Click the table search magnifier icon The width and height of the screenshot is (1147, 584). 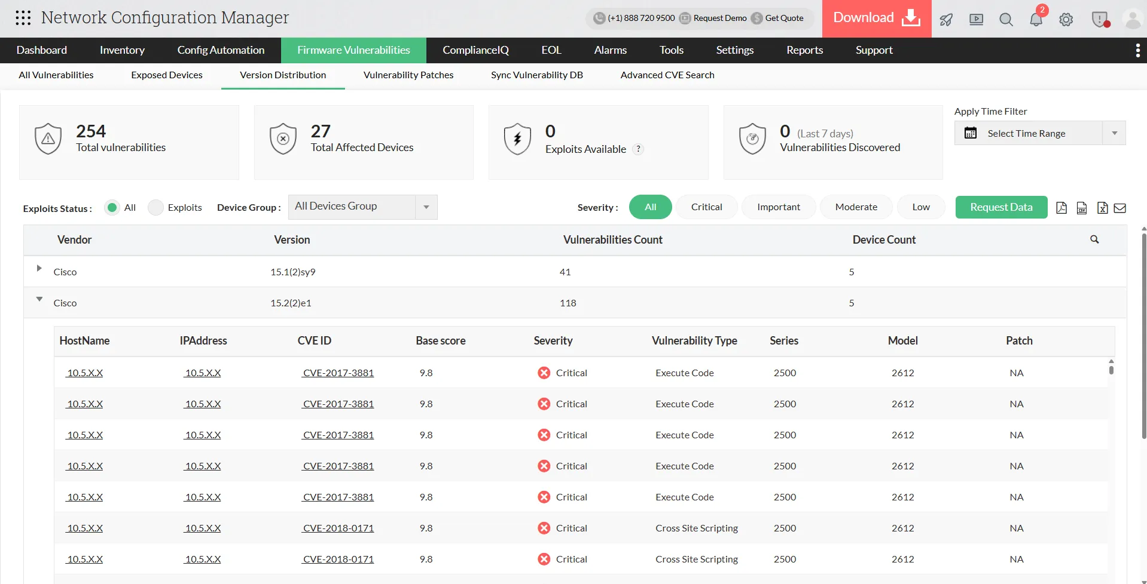[x=1094, y=239]
